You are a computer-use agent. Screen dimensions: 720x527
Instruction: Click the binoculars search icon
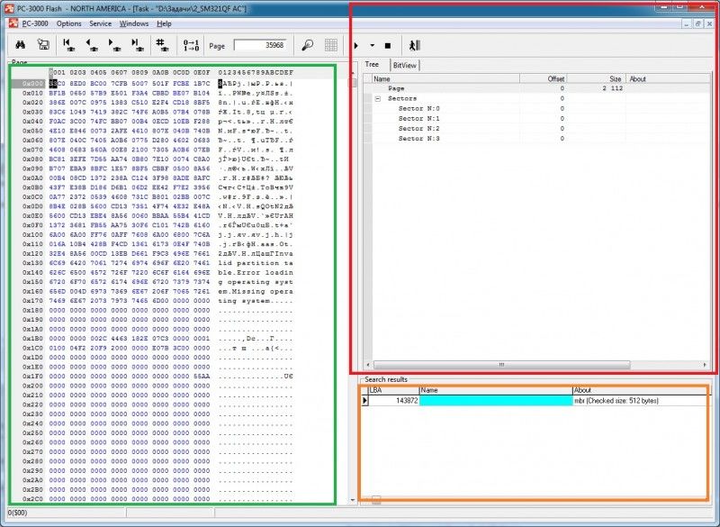(x=20, y=45)
